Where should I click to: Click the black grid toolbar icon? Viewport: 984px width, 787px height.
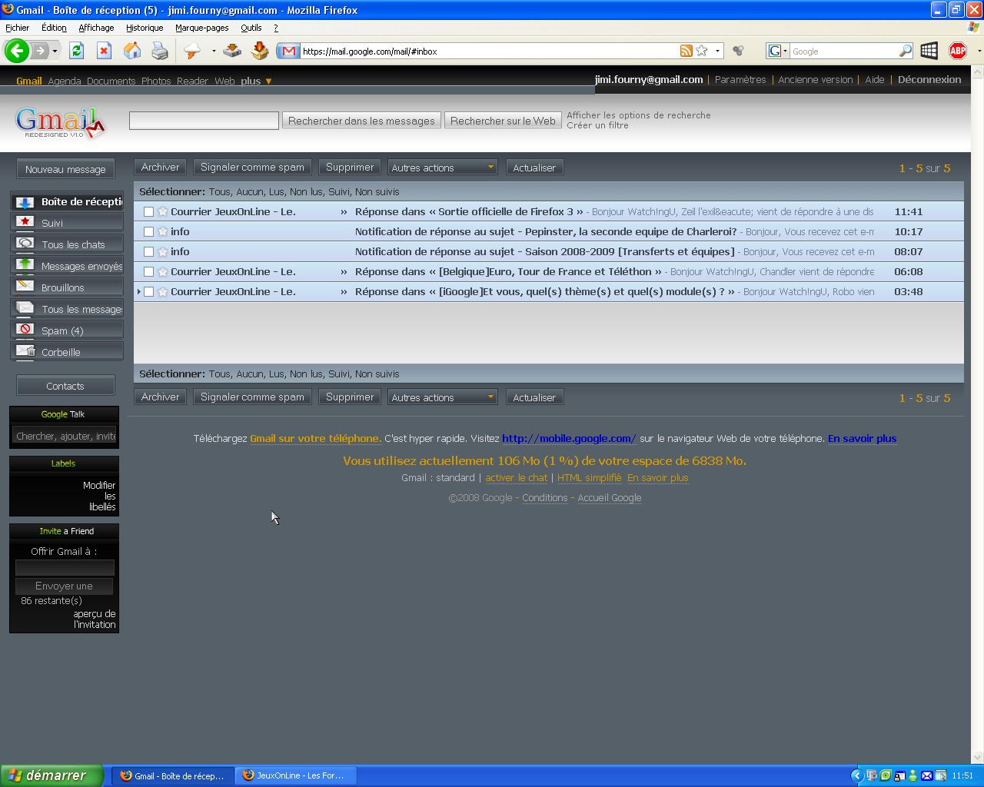click(x=929, y=51)
